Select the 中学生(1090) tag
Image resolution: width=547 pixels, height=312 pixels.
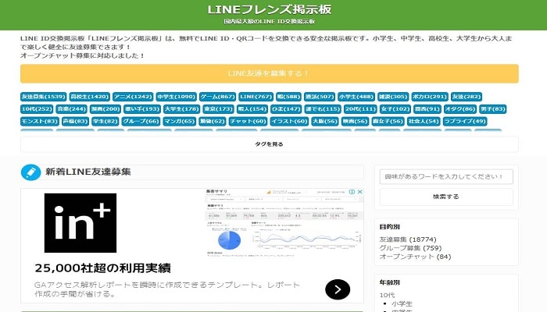pyautogui.click(x=176, y=97)
